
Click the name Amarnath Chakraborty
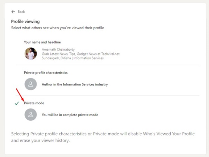(x=58, y=50)
